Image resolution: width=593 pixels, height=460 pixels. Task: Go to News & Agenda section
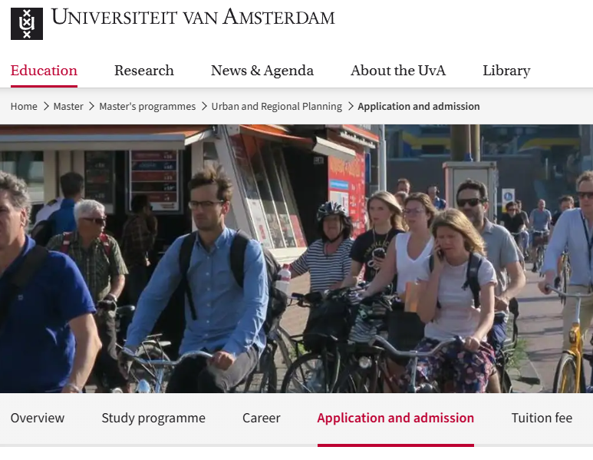click(262, 71)
